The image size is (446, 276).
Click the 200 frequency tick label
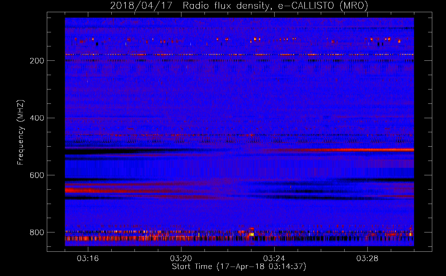(37, 61)
